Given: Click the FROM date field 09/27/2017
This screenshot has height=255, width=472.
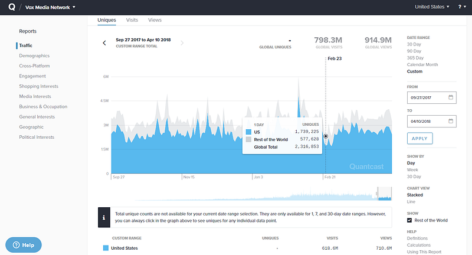Looking at the screenshot, I should [x=432, y=97].
